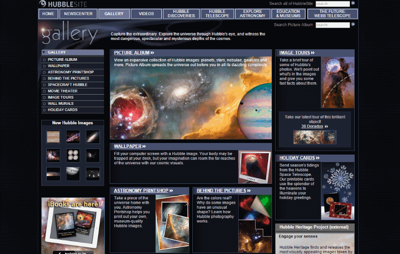This screenshot has height=254, width=400.
Task: Select the GALLERY nav tab
Action: point(114,14)
